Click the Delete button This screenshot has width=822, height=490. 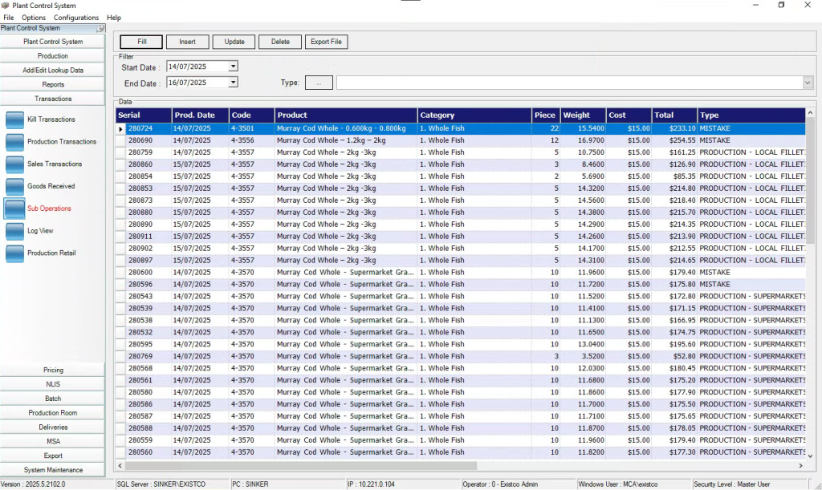click(x=280, y=42)
